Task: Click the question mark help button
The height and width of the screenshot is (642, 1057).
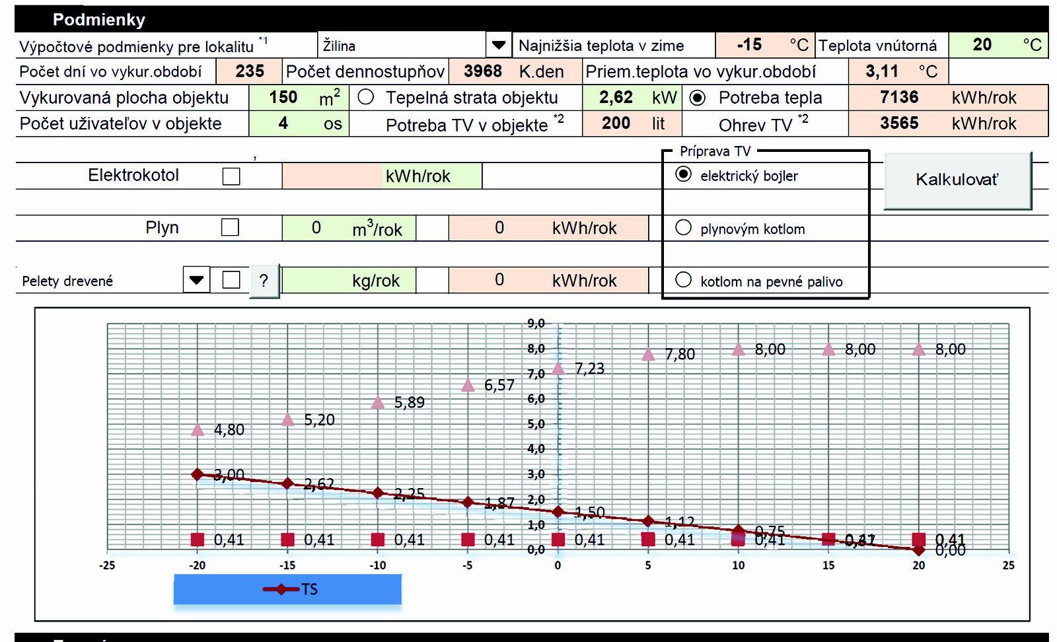Action: [x=264, y=281]
